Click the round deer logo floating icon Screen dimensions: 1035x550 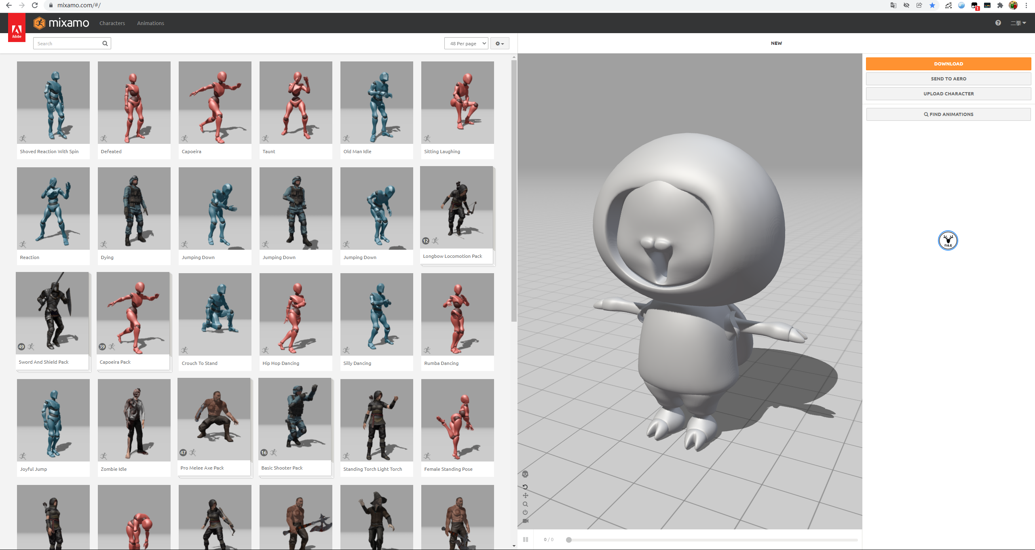948,240
